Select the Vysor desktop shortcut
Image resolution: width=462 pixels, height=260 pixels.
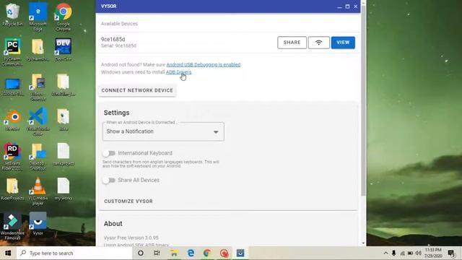[x=38, y=223]
